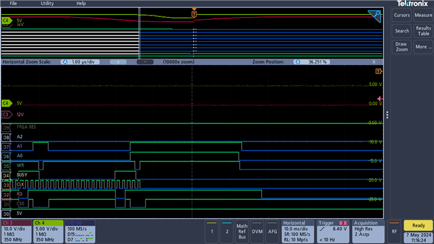434x244 pixels.
Task: Open the Ch 4 settings badge
Action: (48, 232)
